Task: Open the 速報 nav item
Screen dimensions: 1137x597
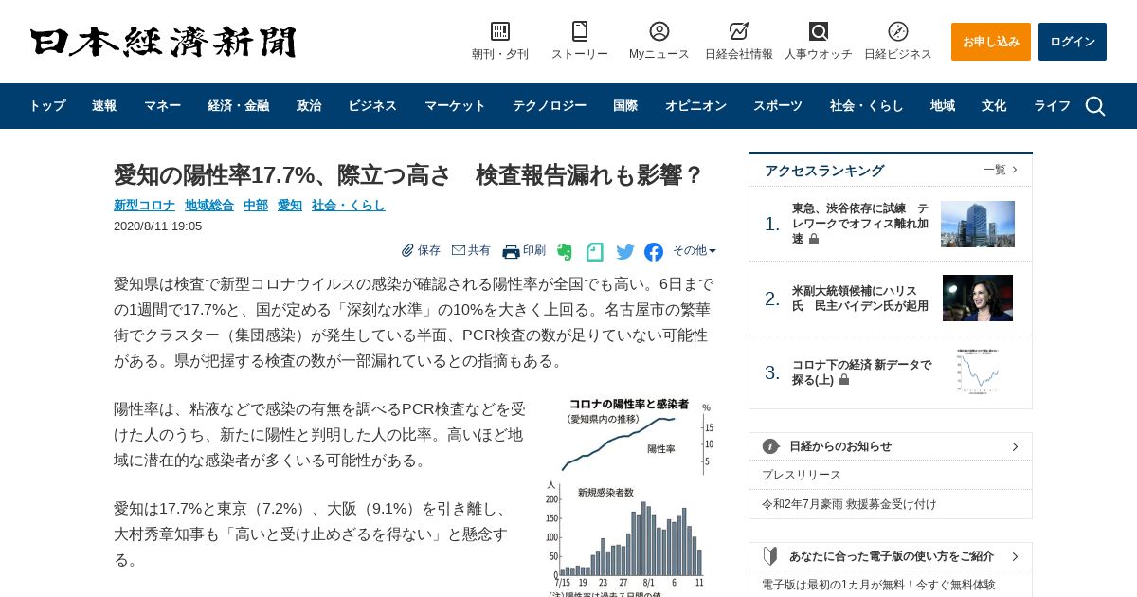Action: pos(104,106)
